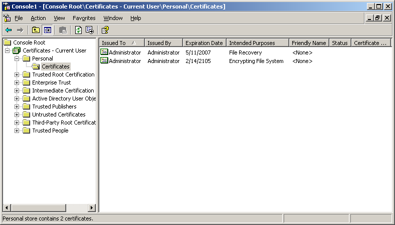This screenshot has width=395, height=225.
Task: Click the 2/14/2105 expiration date cell
Action: tap(198, 61)
